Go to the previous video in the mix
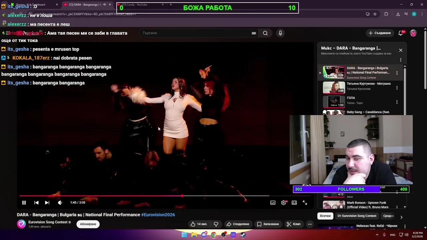427x240 pixels. coord(36,203)
